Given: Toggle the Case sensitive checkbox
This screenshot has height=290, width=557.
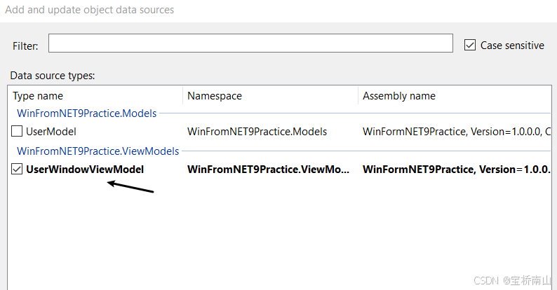Looking at the screenshot, I should point(470,45).
